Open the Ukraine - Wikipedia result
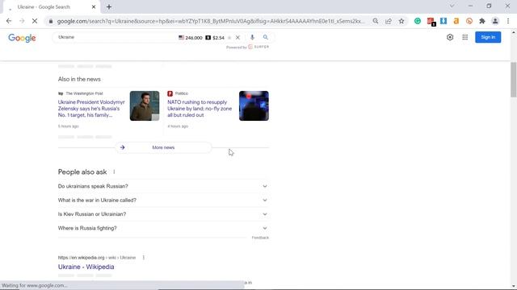517x290 pixels. 86,267
